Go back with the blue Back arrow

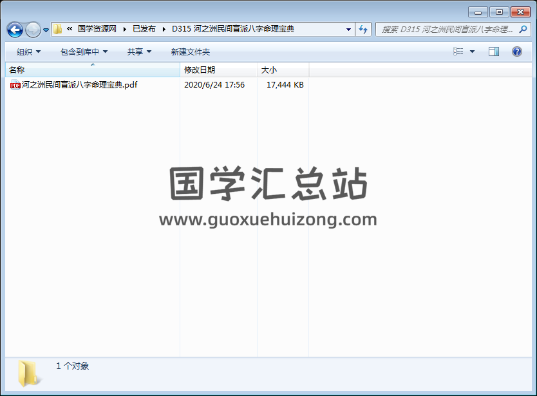point(15,30)
